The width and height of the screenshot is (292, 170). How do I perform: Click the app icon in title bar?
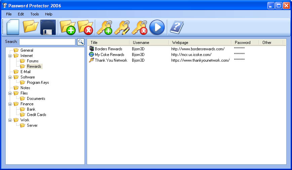tap(4, 6)
